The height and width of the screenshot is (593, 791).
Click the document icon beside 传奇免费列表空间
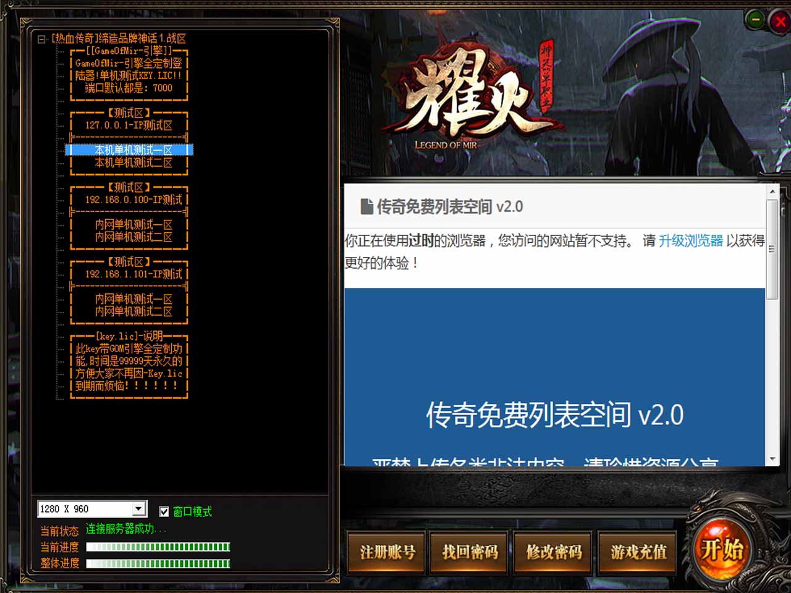[366, 206]
